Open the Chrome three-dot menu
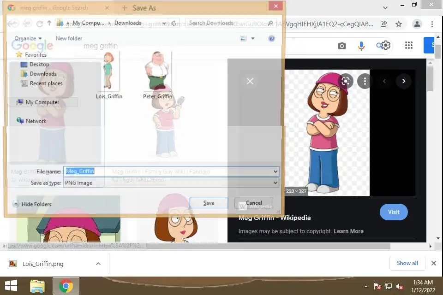 [x=432, y=24]
